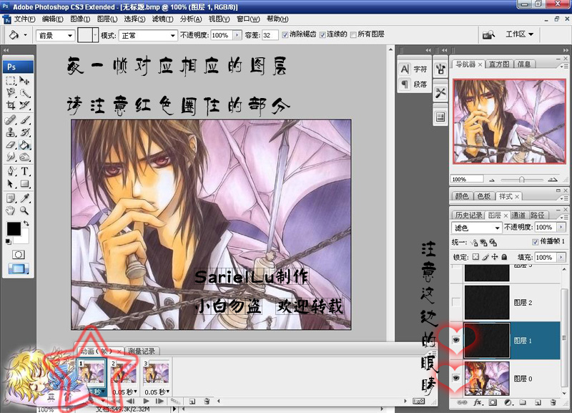Viewport: 572px width, 413px height.
Task: Switch to the 测量记录 tab
Action: pos(142,351)
